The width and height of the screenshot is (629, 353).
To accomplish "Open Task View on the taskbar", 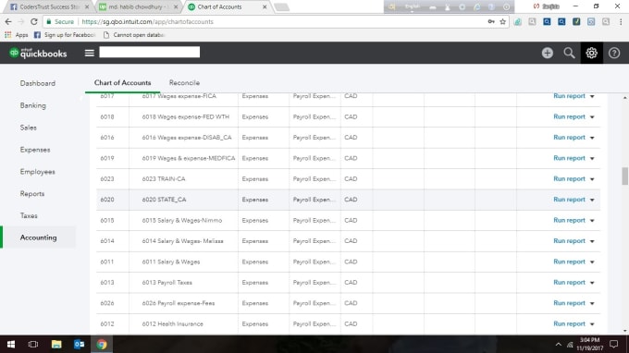I will 33,344.
